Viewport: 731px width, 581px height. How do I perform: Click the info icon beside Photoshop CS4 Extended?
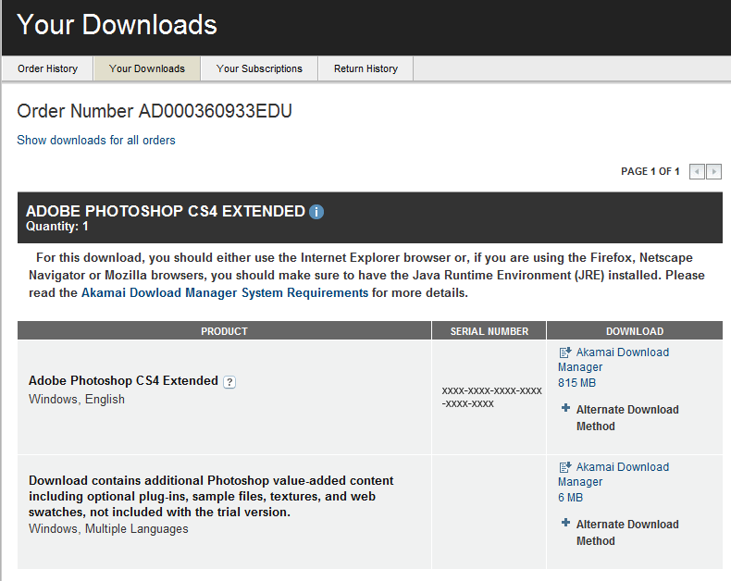tap(316, 212)
